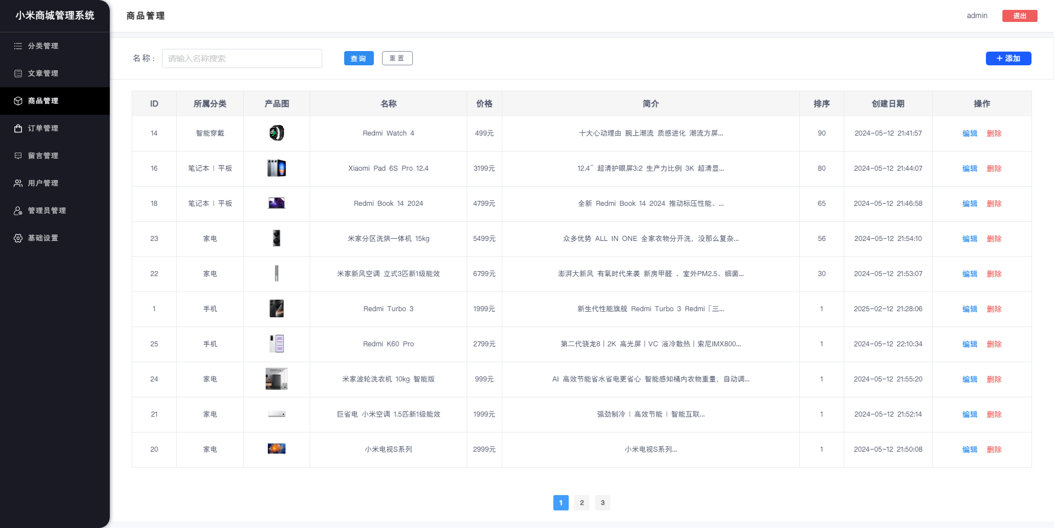Open 米家分区洗烘一体机 product thumbnail
This screenshot has height=528, width=1054.
[x=277, y=239]
